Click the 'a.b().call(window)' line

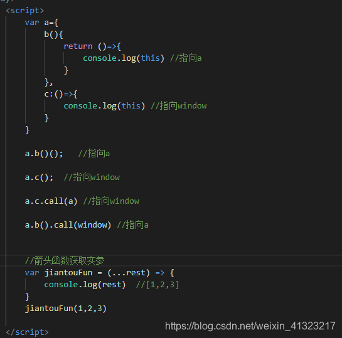[x=87, y=225]
